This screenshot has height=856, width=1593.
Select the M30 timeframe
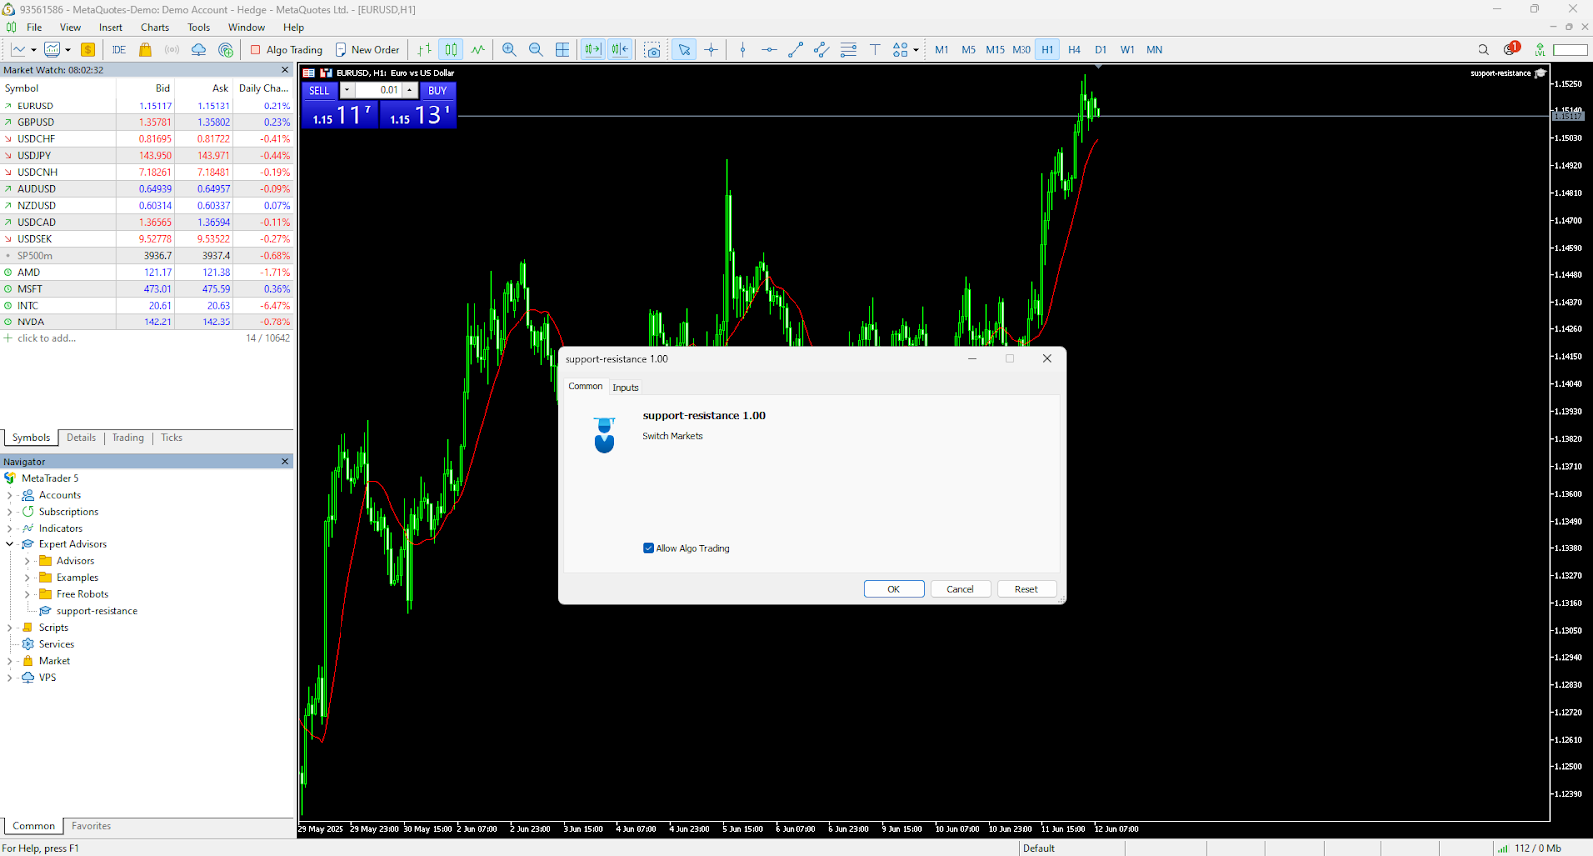point(1022,50)
